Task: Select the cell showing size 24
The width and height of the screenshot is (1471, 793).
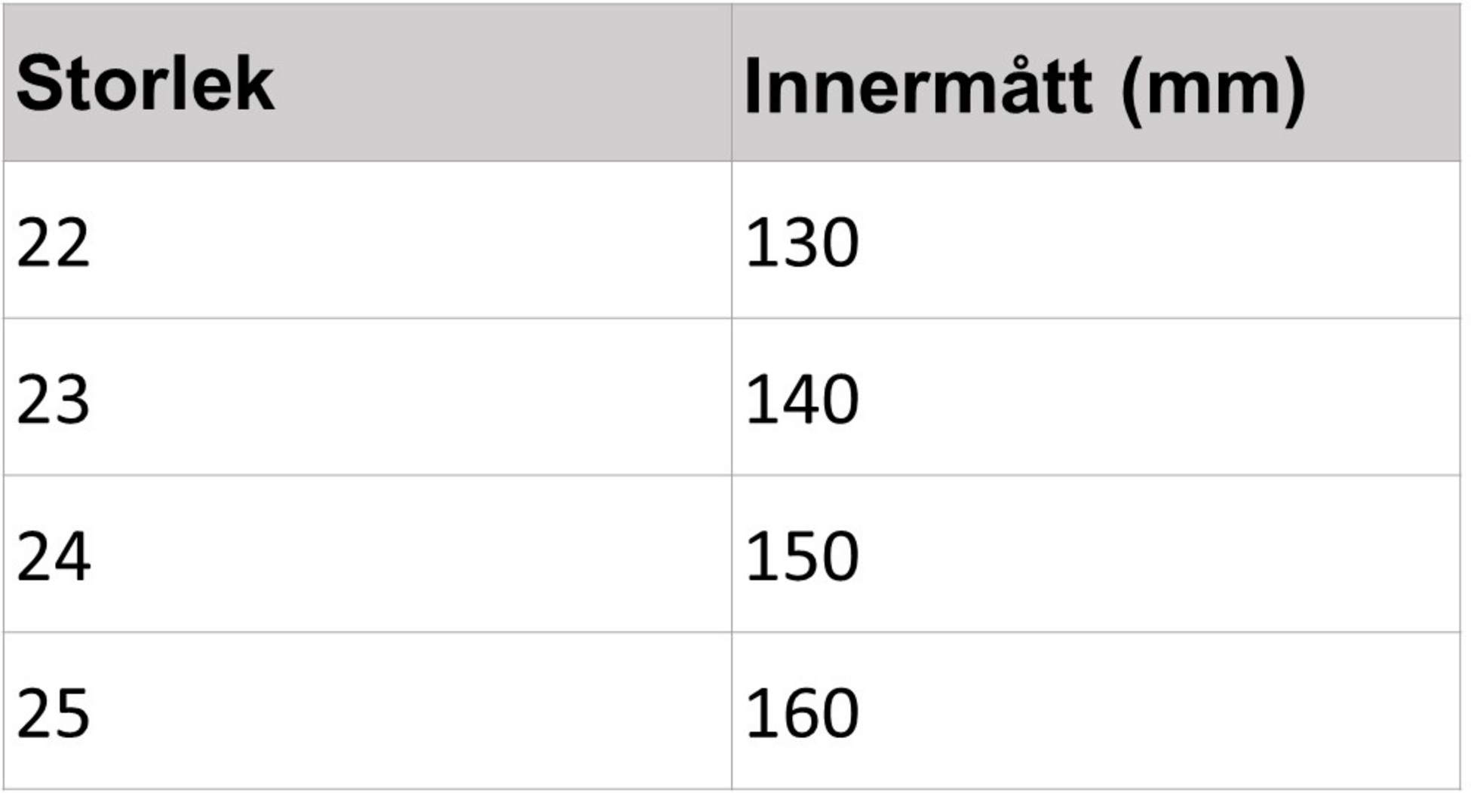Action: (53, 556)
